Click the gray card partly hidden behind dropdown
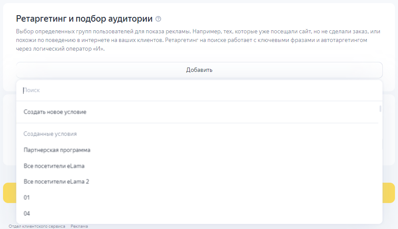The width and height of the screenshot is (398, 229). (389, 130)
